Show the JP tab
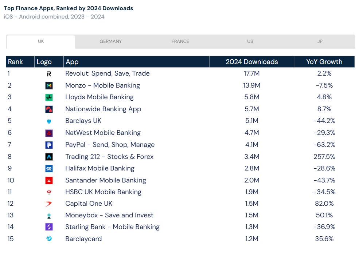Image resolution: width=363 pixels, height=277 pixels. coord(320,41)
